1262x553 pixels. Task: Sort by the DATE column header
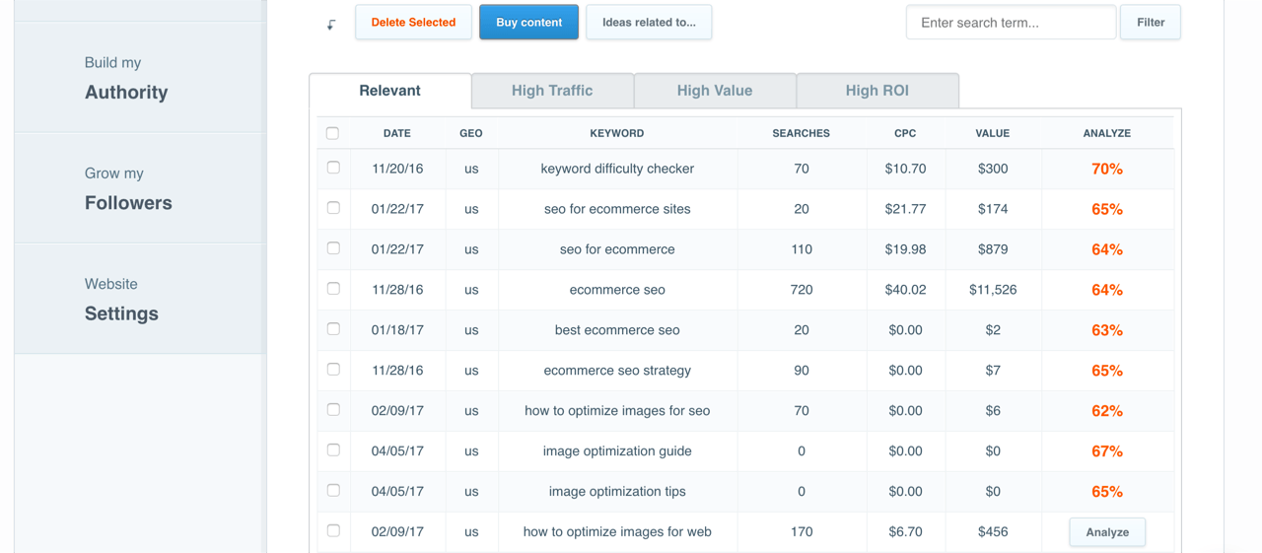(397, 133)
